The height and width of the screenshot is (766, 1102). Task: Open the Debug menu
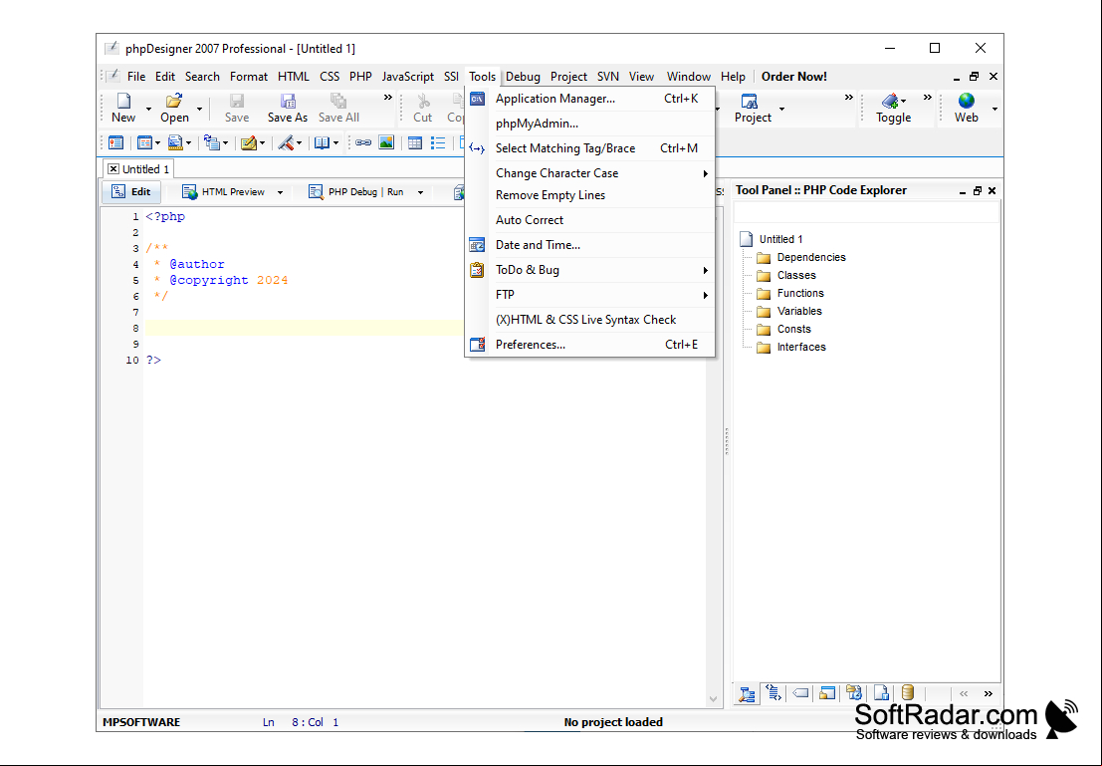click(x=523, y=77)
